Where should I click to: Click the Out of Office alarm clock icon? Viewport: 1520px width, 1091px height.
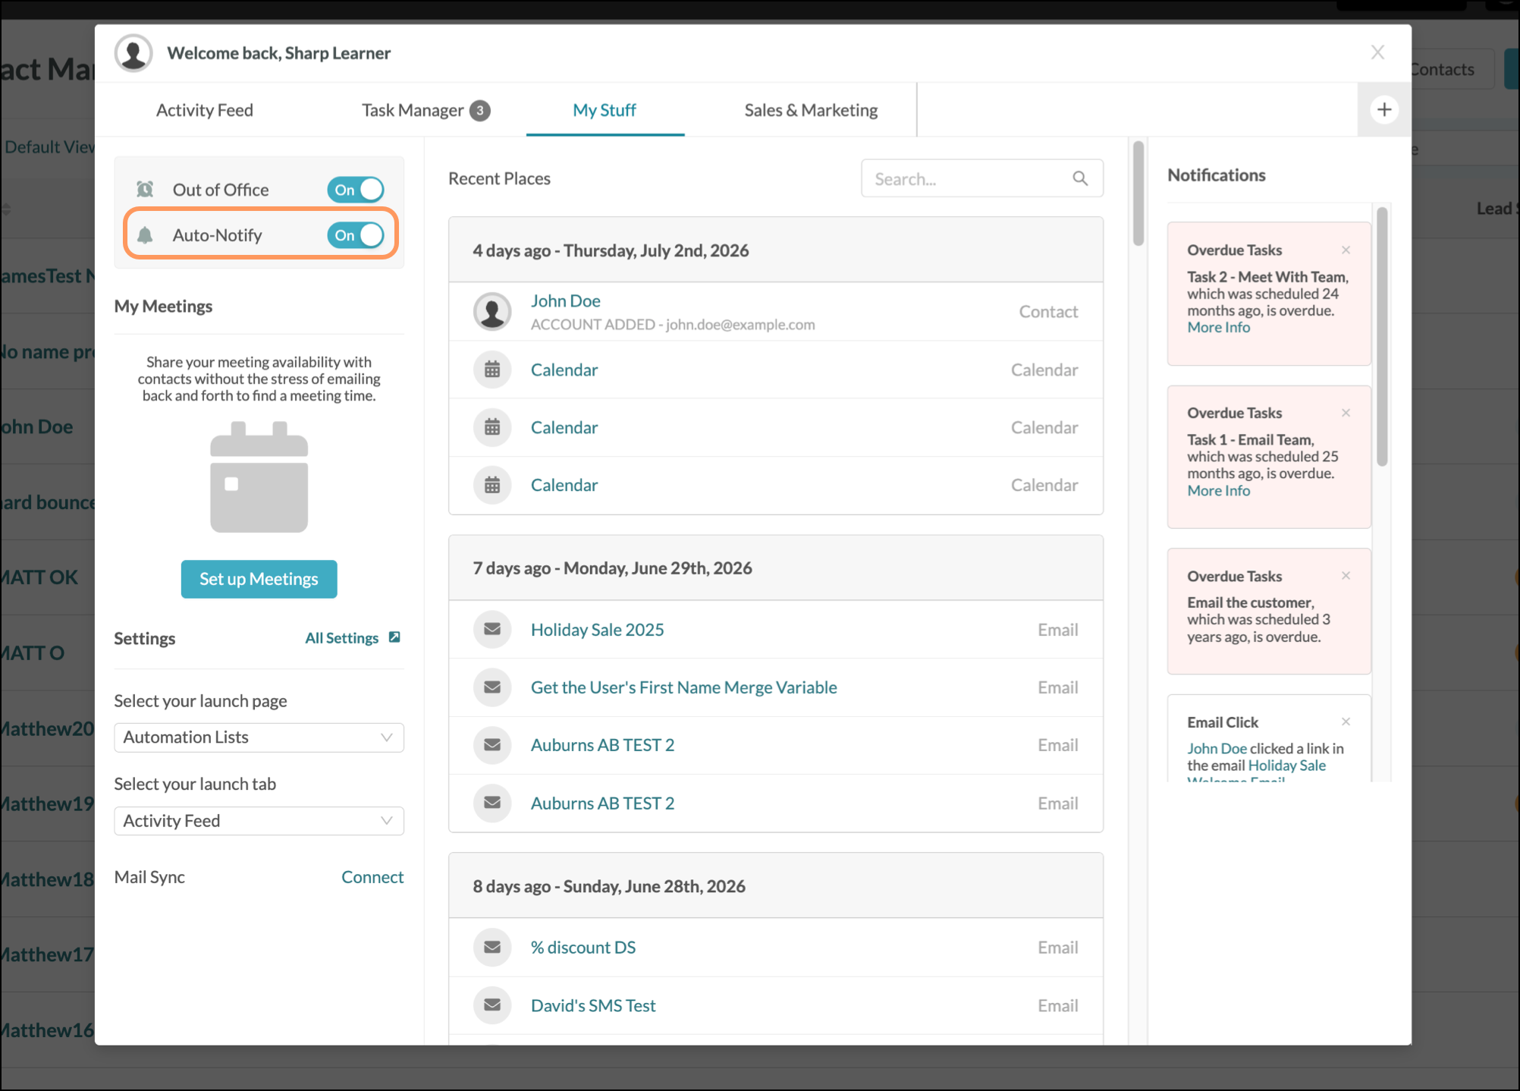coord(145,189)
